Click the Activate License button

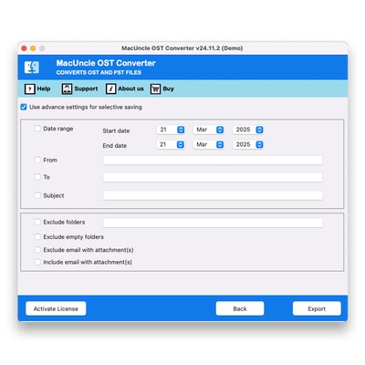click(56, 308)
